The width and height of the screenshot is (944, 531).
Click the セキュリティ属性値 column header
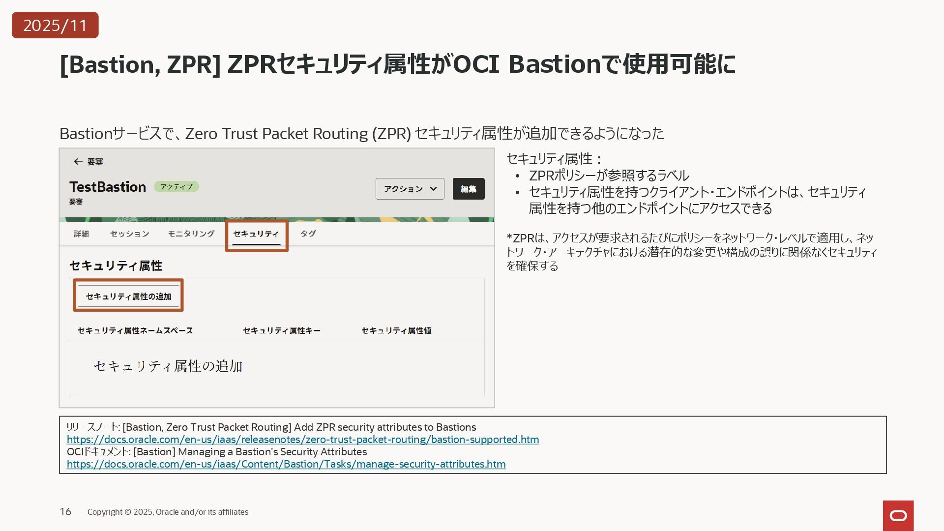[396, 330]
